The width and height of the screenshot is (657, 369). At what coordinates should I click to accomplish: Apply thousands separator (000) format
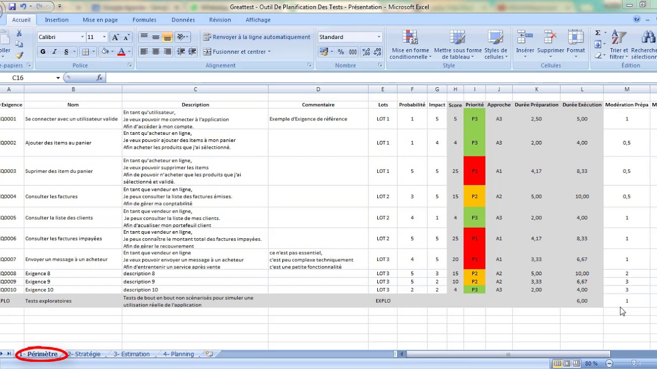coord(353,52)
